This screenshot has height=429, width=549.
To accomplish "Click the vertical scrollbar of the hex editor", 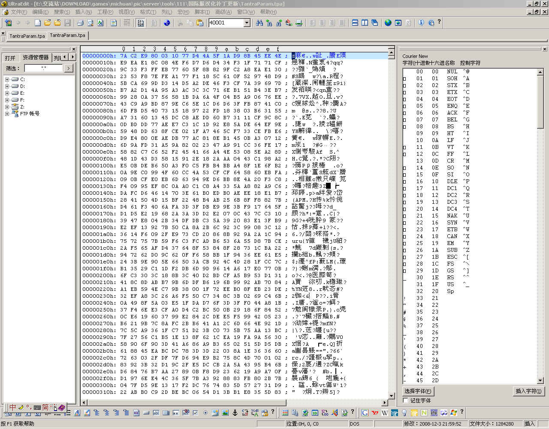I will pyautogui.click(x=391, y=224).
